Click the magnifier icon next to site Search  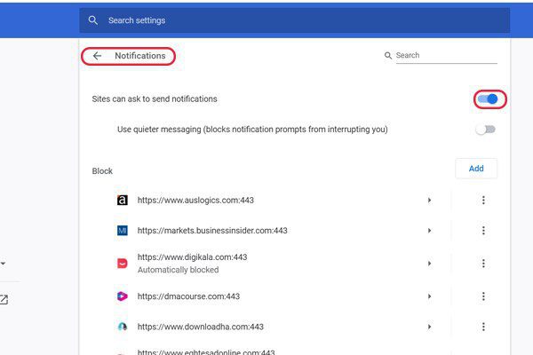pyautogui.click(x=388, y=55)
